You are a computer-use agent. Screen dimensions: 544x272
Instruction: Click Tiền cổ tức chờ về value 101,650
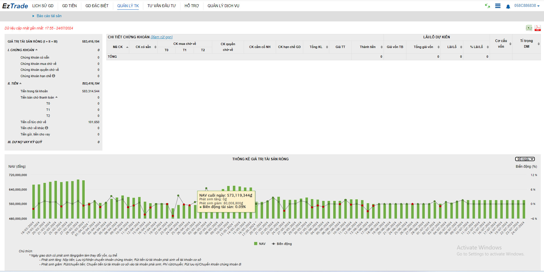(x=94, y=122)
